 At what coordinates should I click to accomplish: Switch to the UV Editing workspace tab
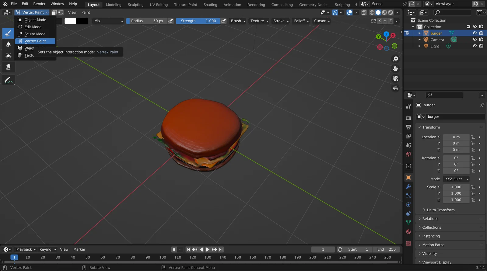159,5
